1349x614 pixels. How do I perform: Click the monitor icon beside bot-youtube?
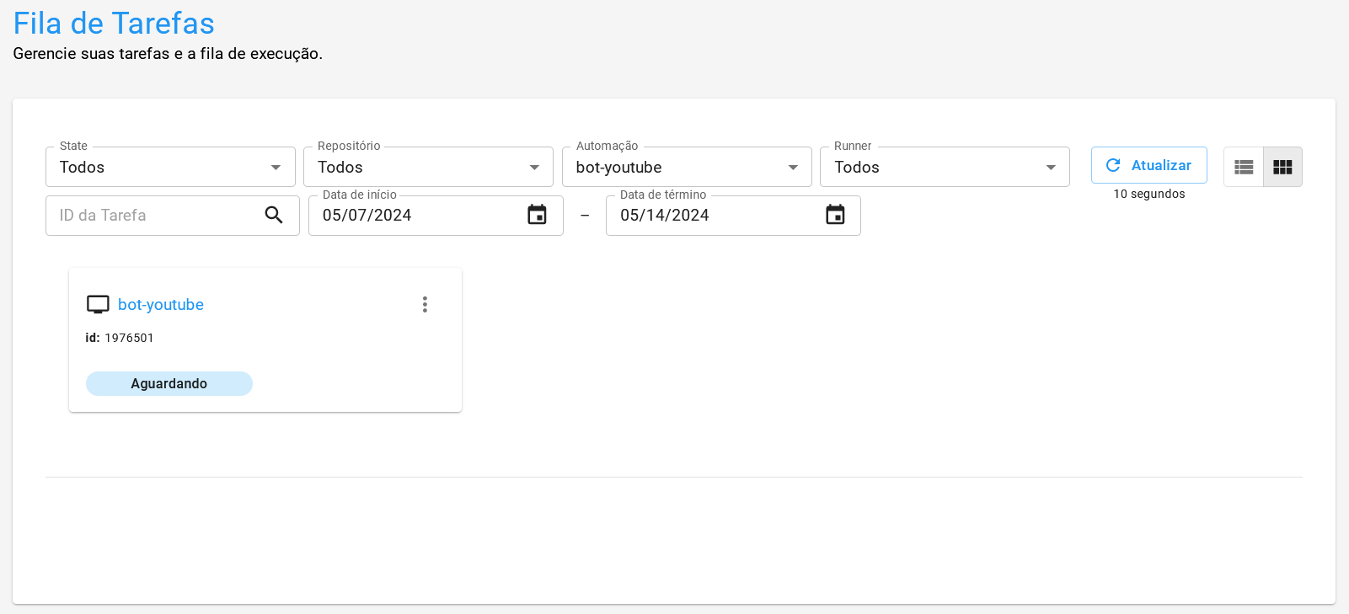click(99, 305)
